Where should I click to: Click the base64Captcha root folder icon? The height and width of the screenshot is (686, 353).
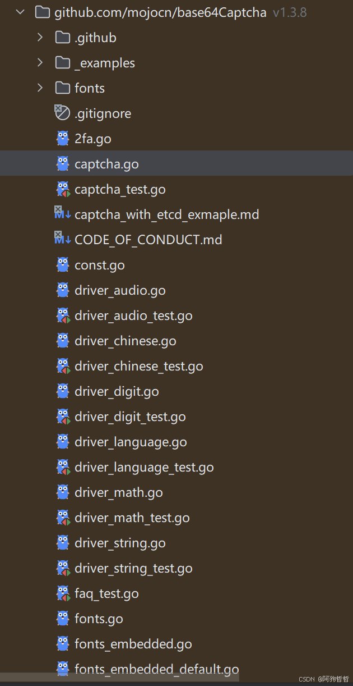[x=42, y=12]
